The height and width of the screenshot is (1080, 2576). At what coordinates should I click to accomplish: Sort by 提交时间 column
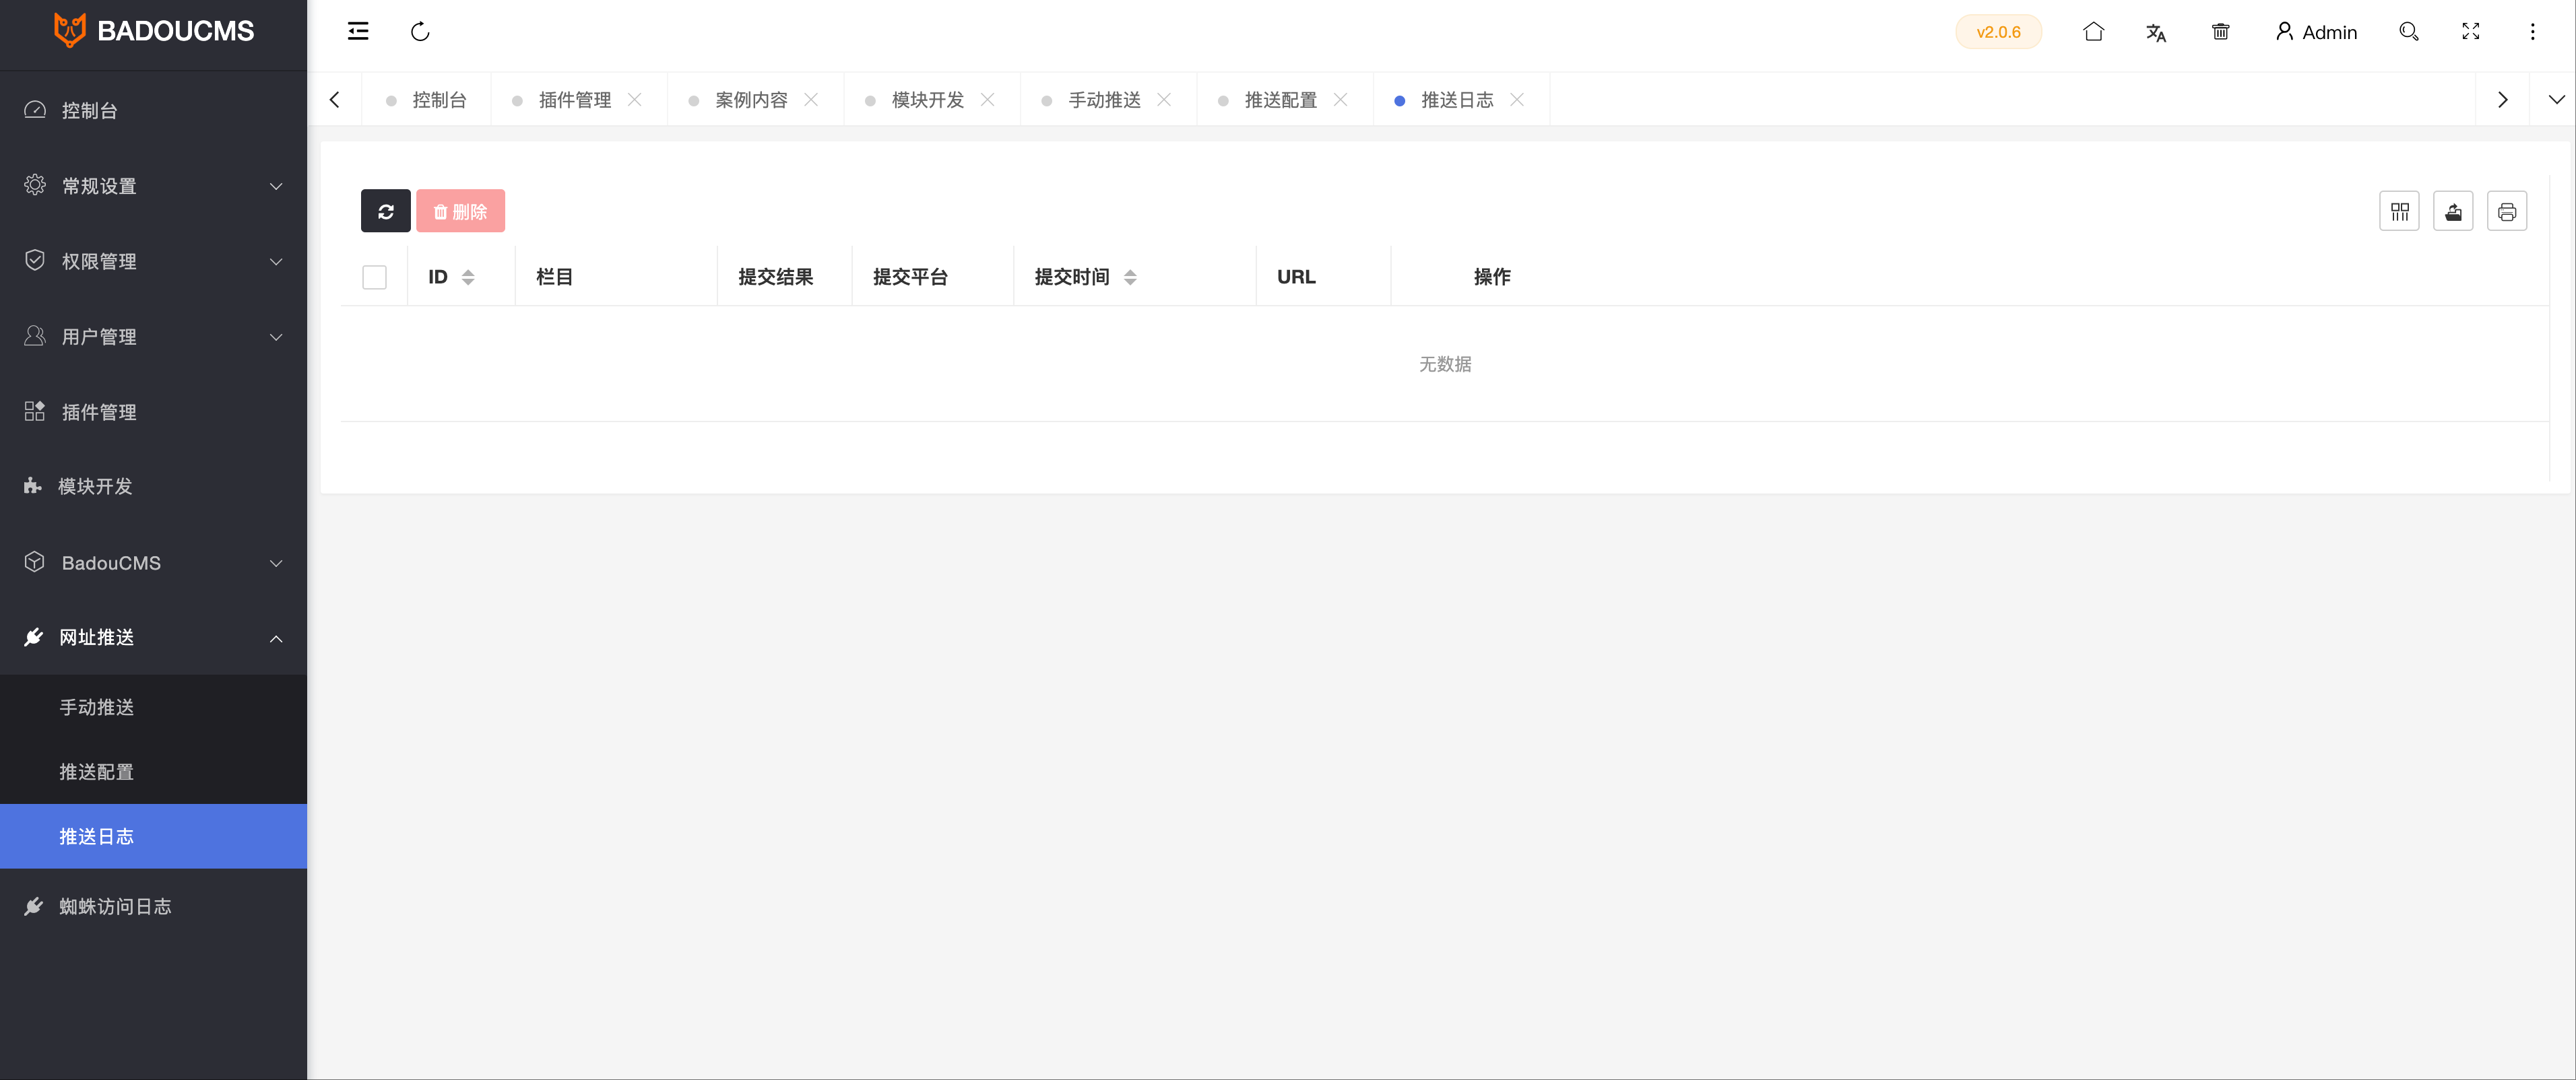(1132, 277)
